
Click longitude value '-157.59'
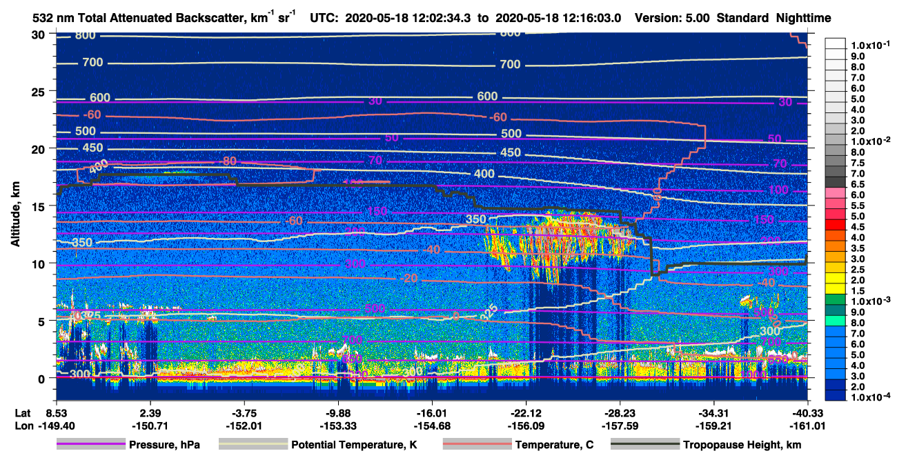point(620,426)
